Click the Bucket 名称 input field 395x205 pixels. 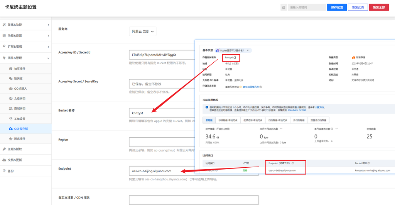162,113
